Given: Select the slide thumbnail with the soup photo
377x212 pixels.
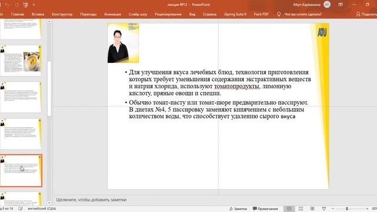Looking at the screenshot, I should pos(21,61).
